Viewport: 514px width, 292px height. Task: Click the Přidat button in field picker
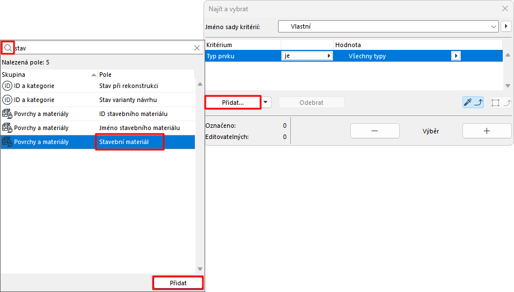coord(178,283)
